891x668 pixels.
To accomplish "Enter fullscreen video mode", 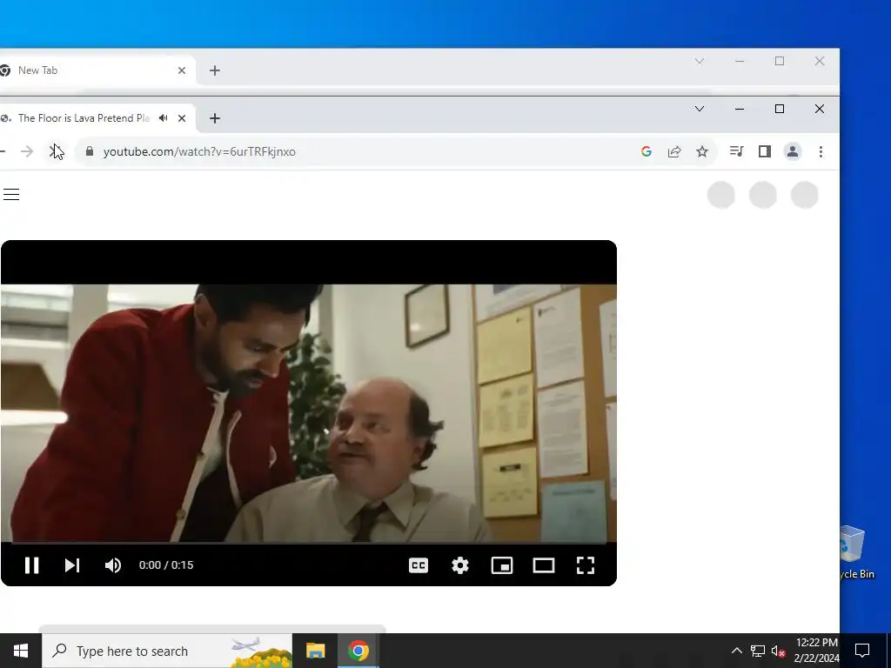I will (586, 565).
